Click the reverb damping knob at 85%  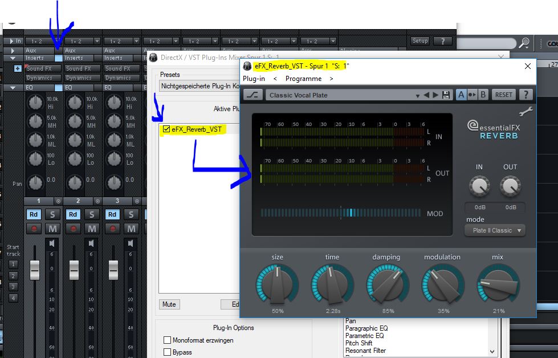click(x=388, y=284)
